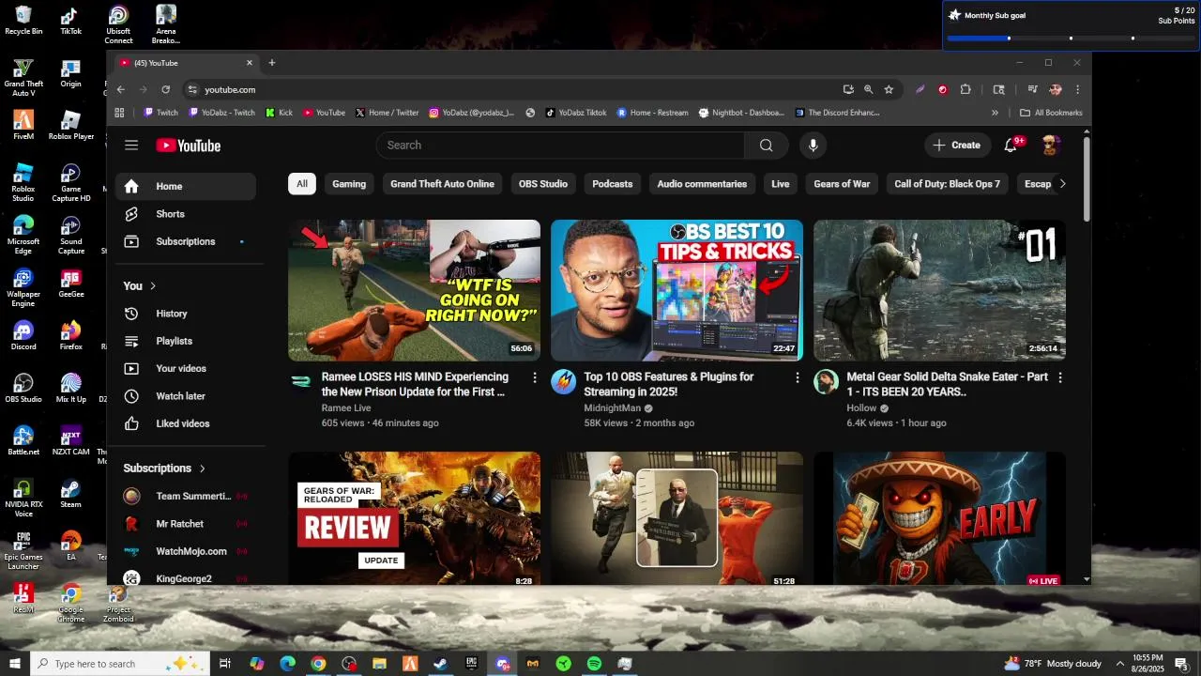Screen dimensions: 1201x676
Task: Open Steam from the Windows taskbar
Action: (440, 664)
